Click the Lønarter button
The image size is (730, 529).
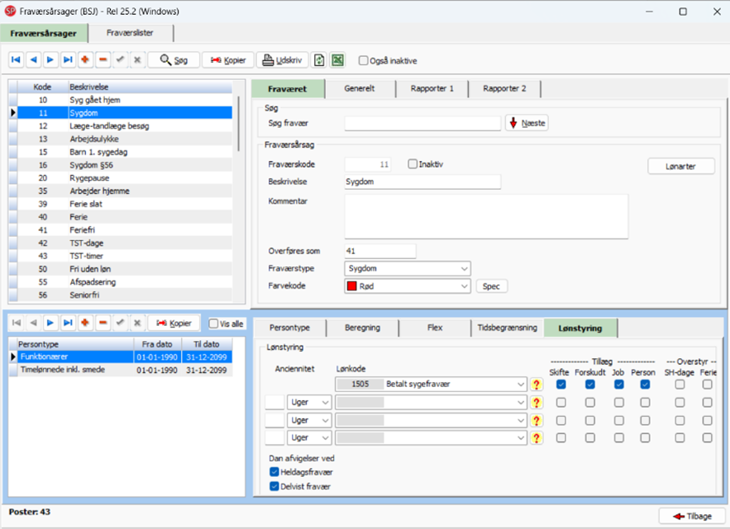(x=680, y=166)
